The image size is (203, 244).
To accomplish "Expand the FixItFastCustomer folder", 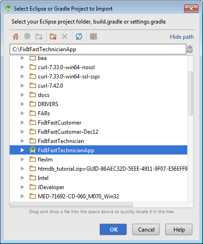I will pos(23,123).
